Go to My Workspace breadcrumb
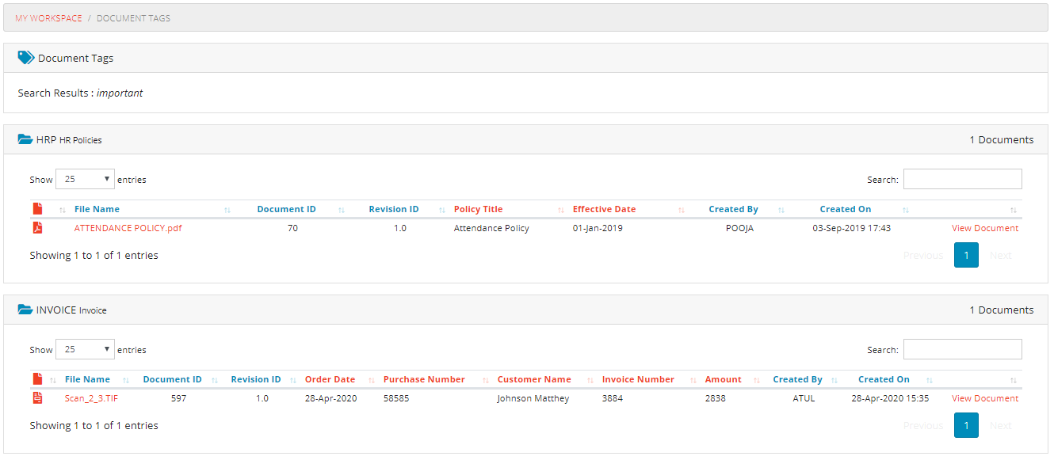 click(x=48, y=18)
